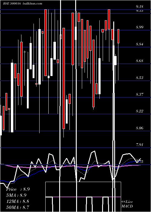Click the '5MA : 8.9' readout

16,195
